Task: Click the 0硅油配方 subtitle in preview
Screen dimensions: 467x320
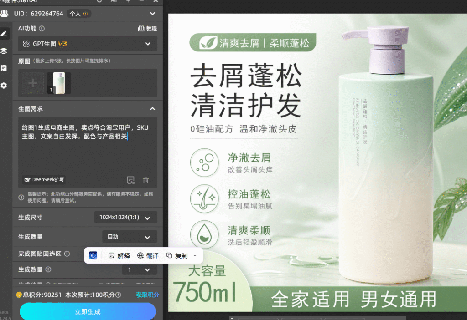Action: pos(212,129)
